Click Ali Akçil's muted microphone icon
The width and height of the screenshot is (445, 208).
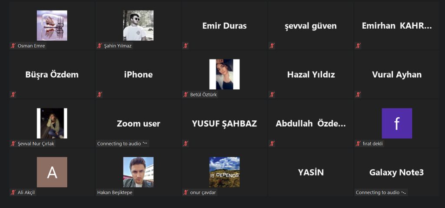[13, 192]
